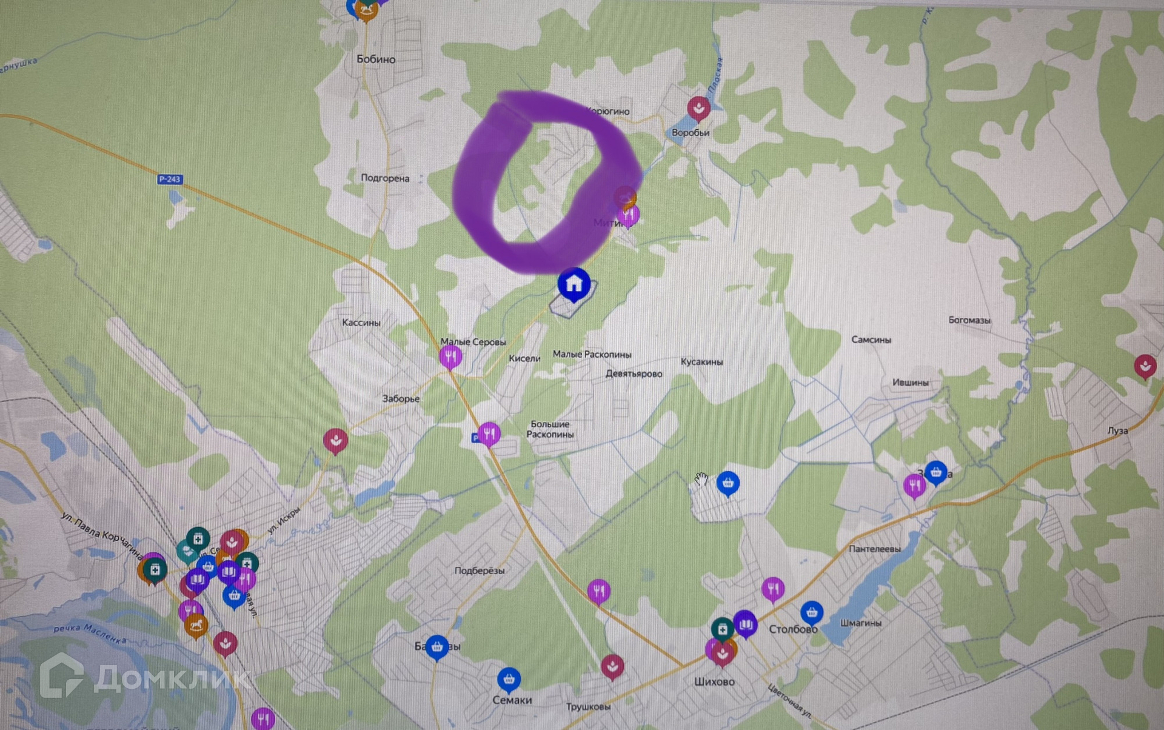1164x730 pixels.
Task: Select the restaurant pin at Малые Серовы
Action: pyautogui.click(x=450, y=357)
